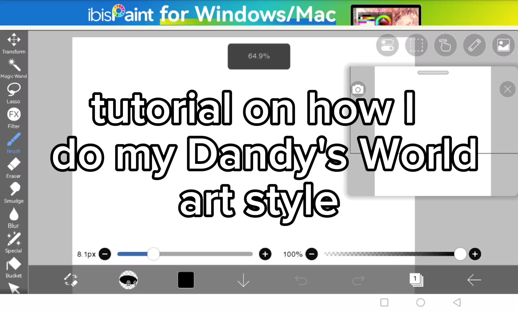Click the ibisPaint for Windows/Mac banner
The width and height of the screenshot is (518, 311).
tap(259, 13)
